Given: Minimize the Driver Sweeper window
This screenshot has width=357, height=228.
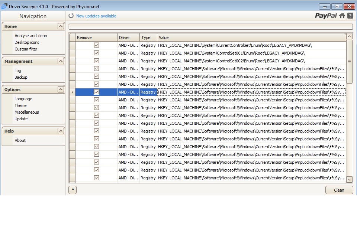Looking at the screenshot, I should coord(325,7).
